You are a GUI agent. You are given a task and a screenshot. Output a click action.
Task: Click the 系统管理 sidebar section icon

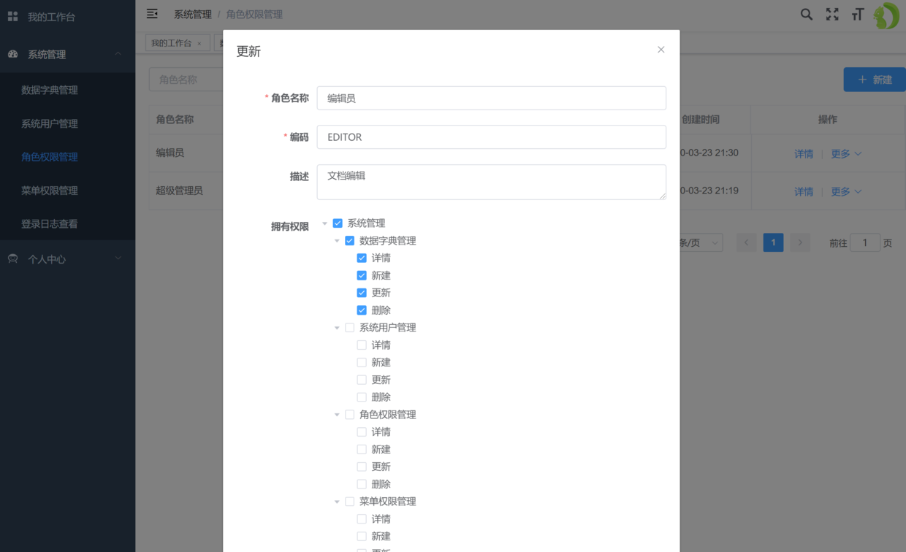(12, 54)
